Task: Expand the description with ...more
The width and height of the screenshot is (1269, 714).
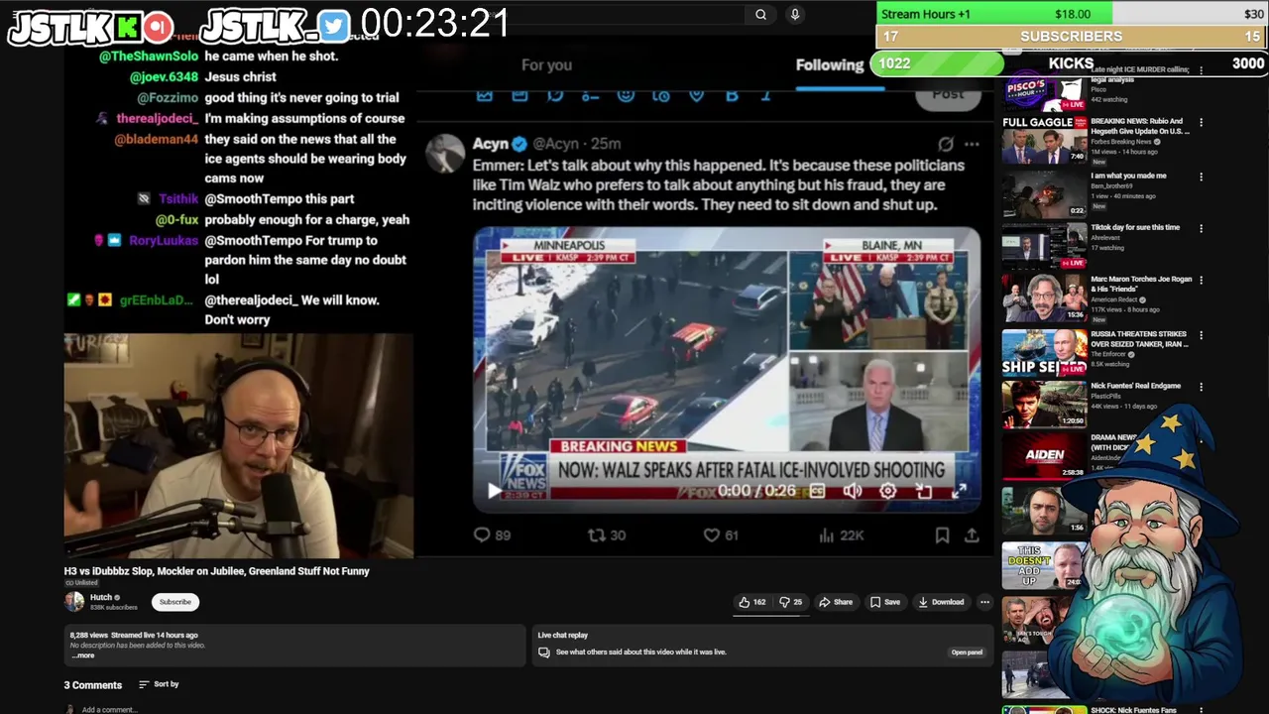Action: pyautogui.click(x=83, y=655)
